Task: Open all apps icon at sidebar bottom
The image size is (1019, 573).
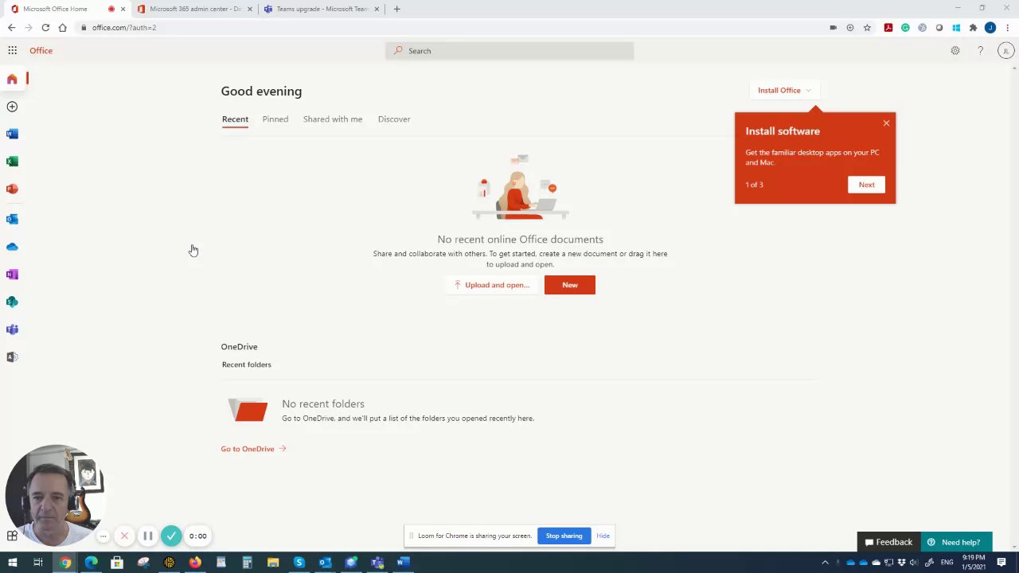Action: [12, 536]
